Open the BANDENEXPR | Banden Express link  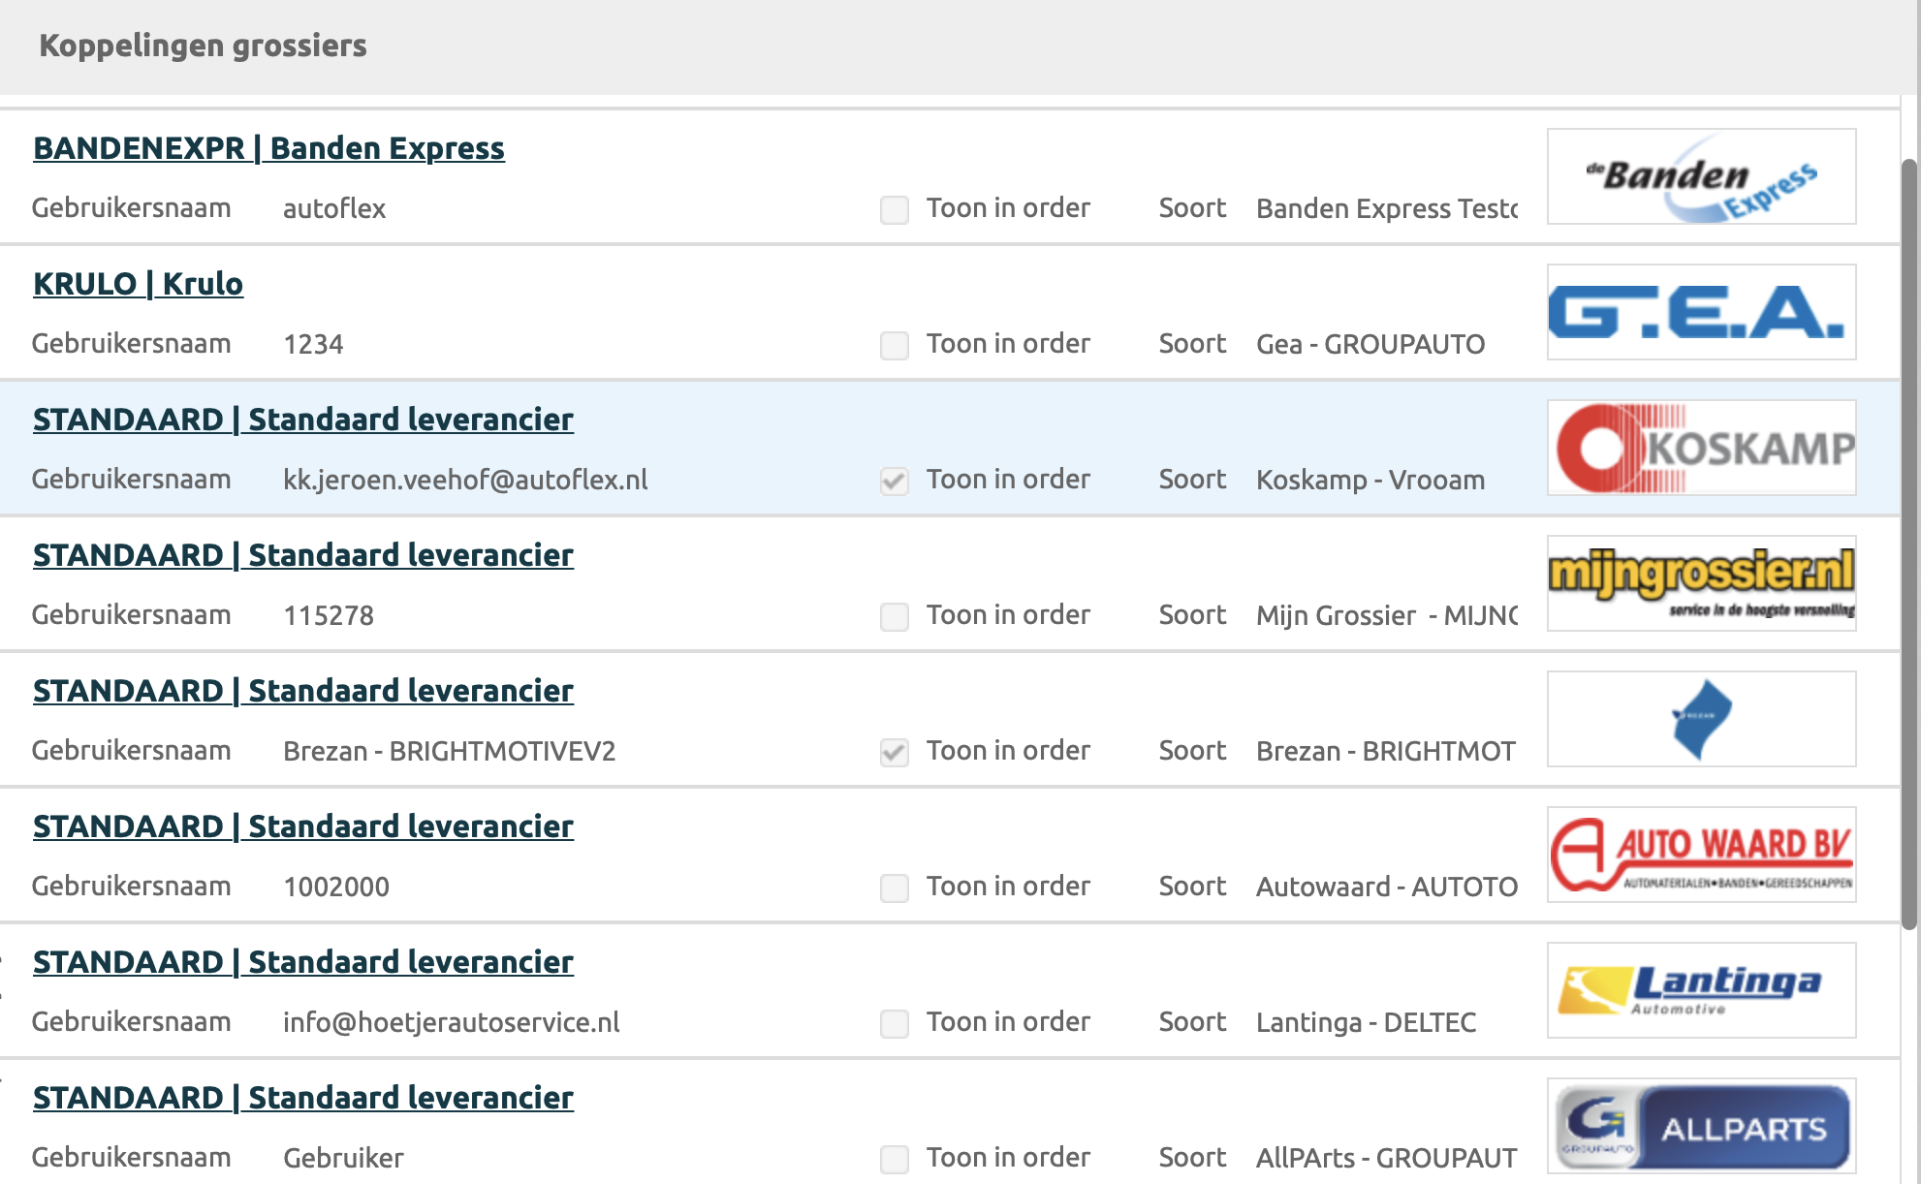coord(268,148)
